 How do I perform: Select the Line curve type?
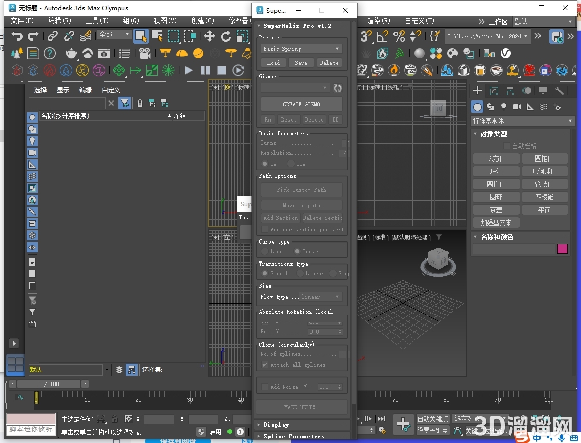(265, 251)
